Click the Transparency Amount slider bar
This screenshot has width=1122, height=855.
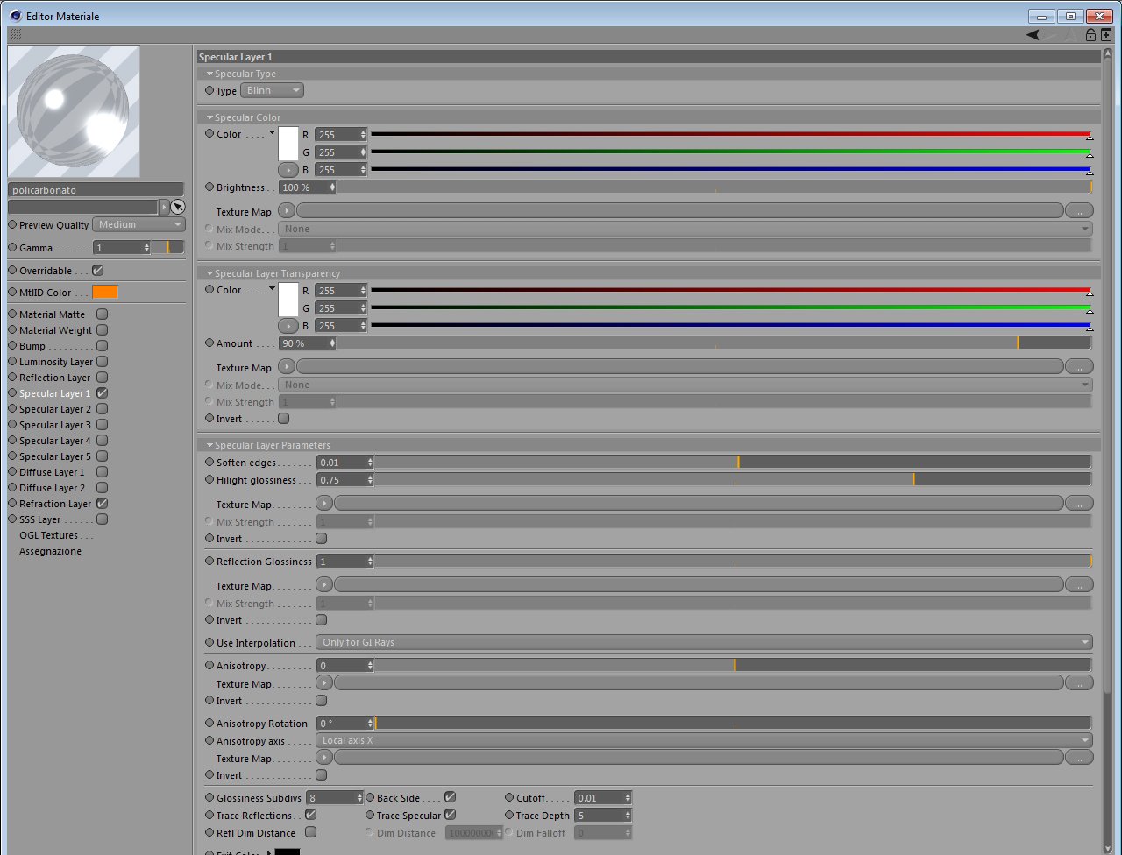[x=714, y=343]
